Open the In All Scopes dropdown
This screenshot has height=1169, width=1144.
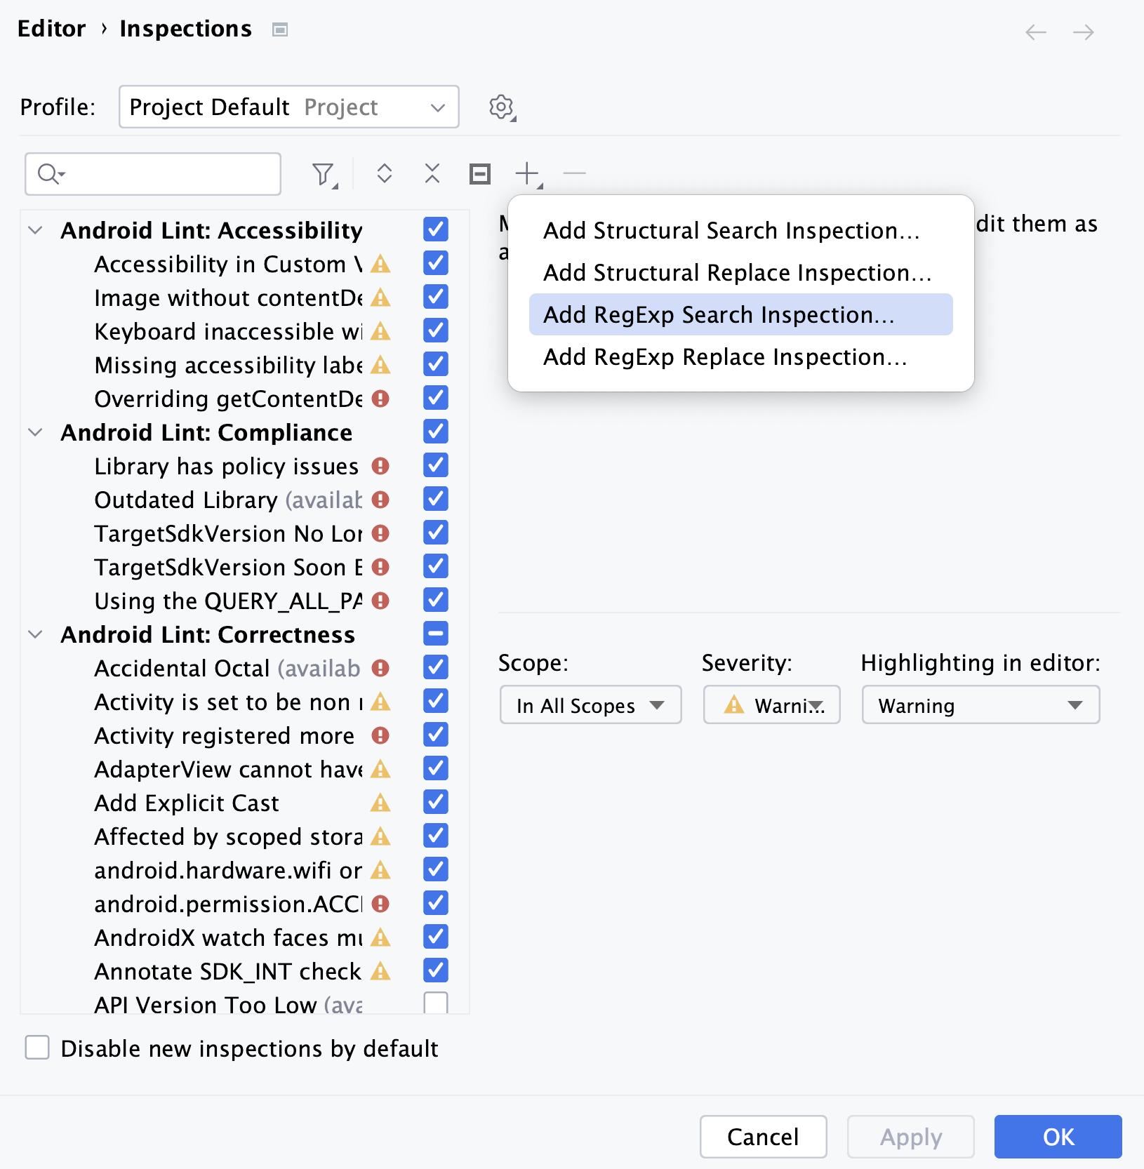[x=590, y=705]
